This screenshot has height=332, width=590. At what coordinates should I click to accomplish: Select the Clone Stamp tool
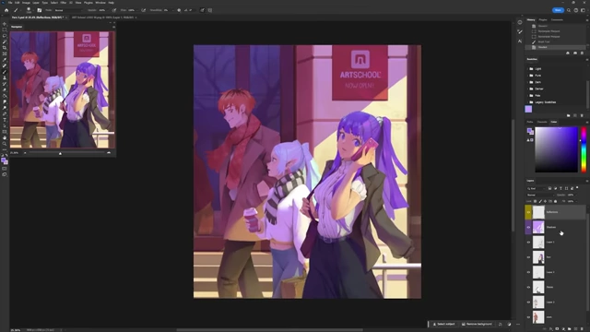point(5,77)
